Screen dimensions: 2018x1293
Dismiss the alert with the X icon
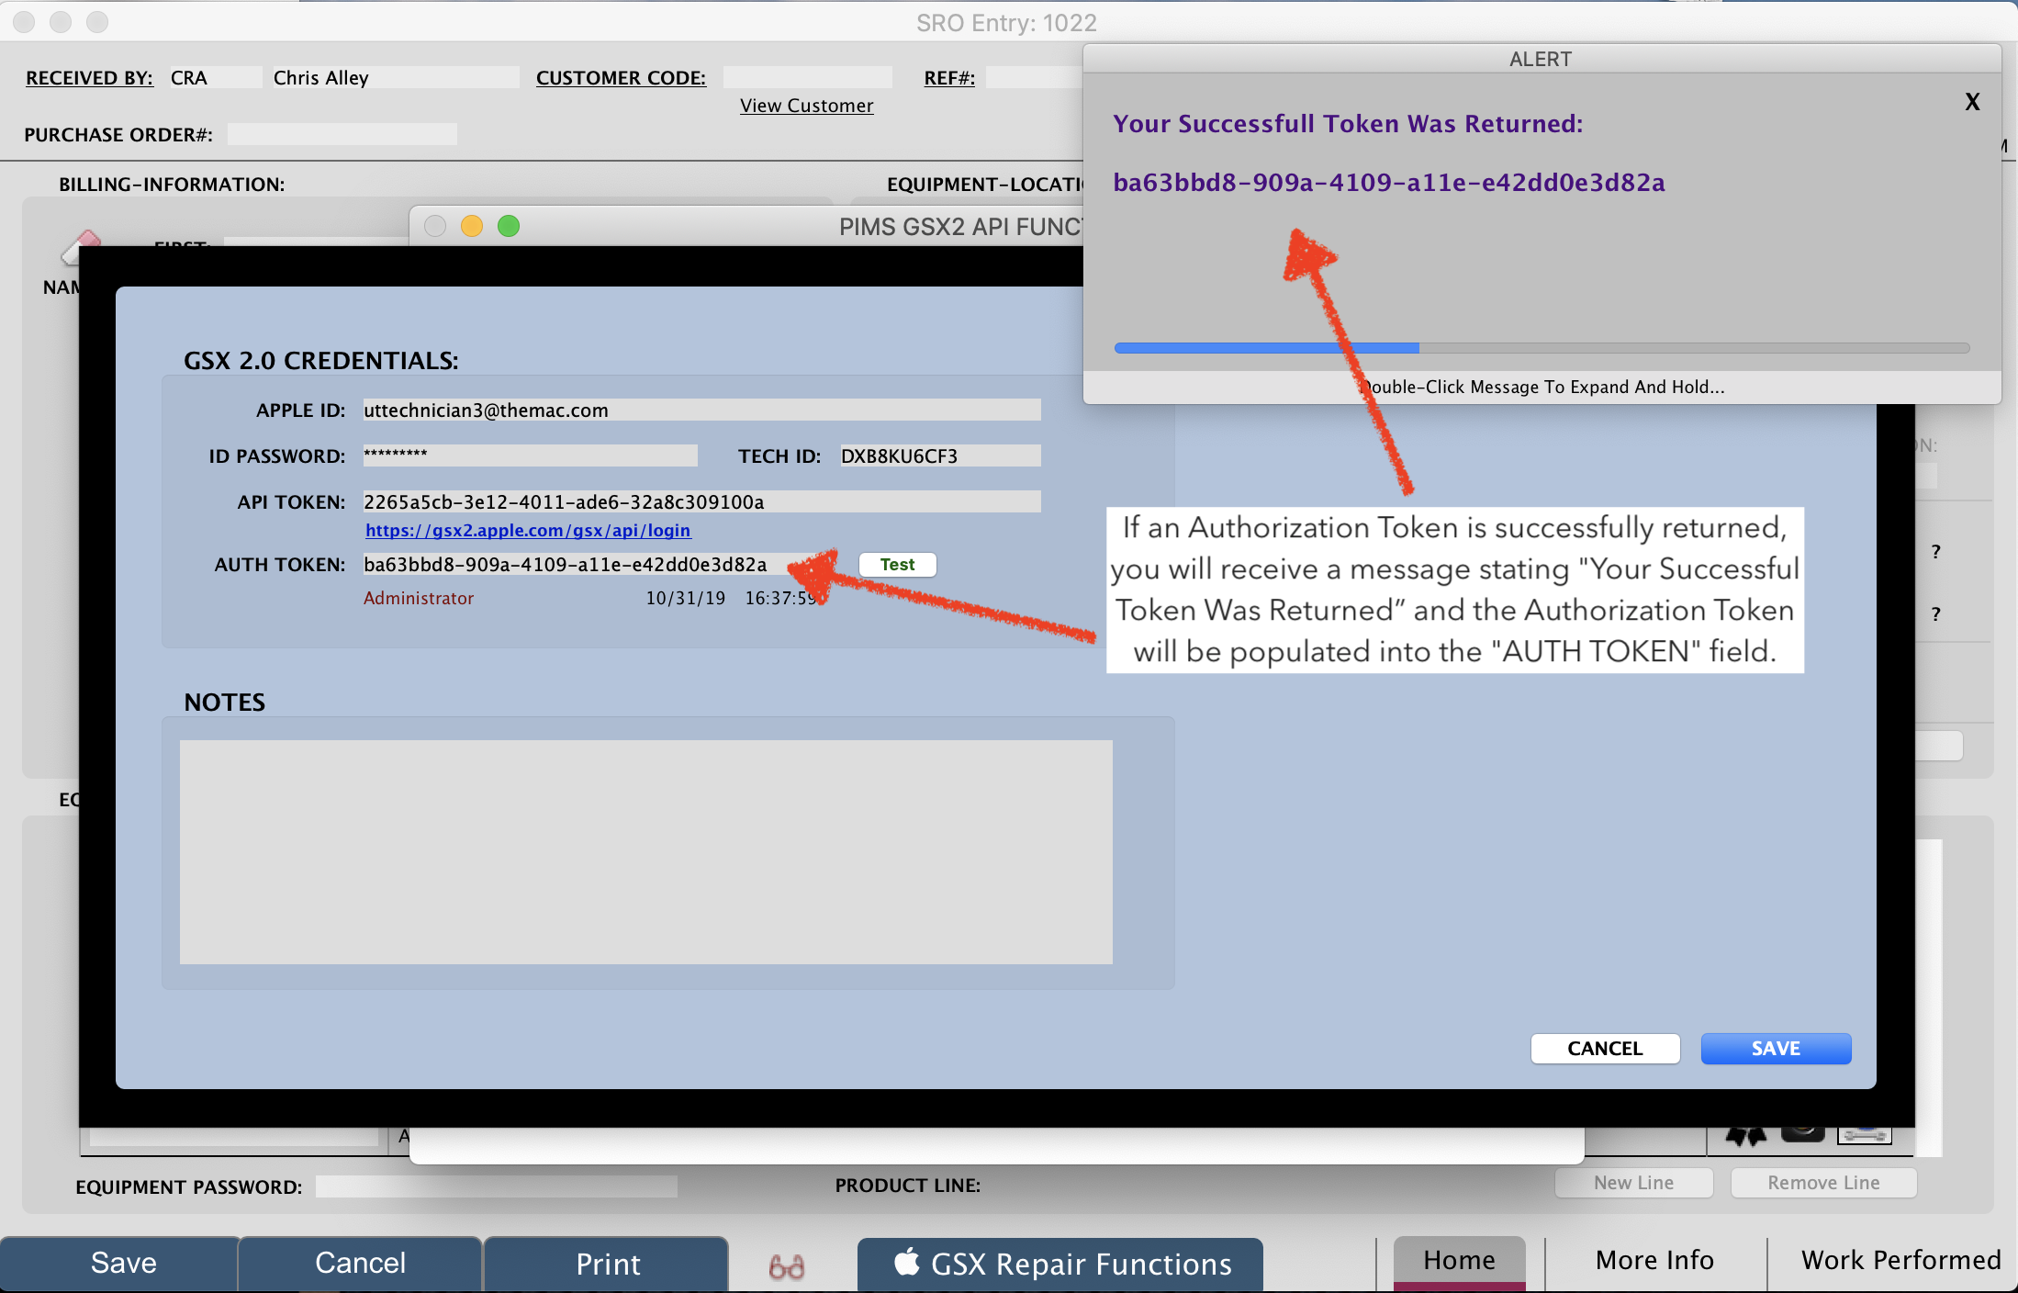(1971, 102)
